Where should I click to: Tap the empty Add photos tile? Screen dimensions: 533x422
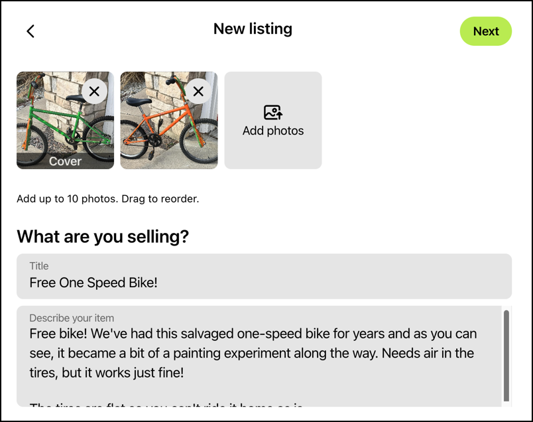[273, 120]
